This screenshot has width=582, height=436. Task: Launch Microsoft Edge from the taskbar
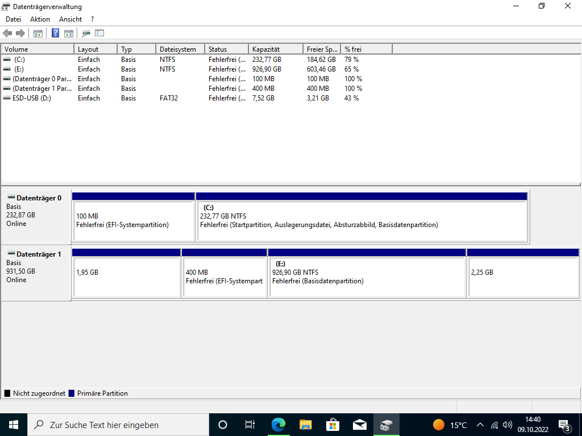click(278, 425)
